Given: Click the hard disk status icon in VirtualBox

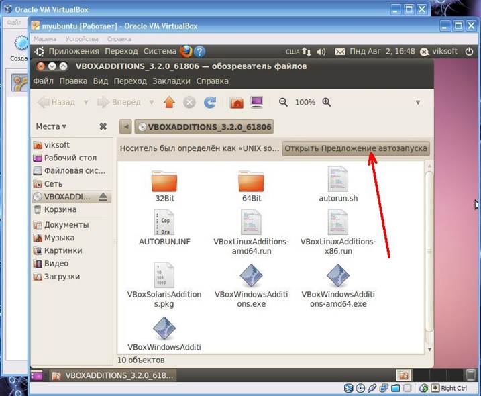Looking at the screenshot, I should 348,389.
